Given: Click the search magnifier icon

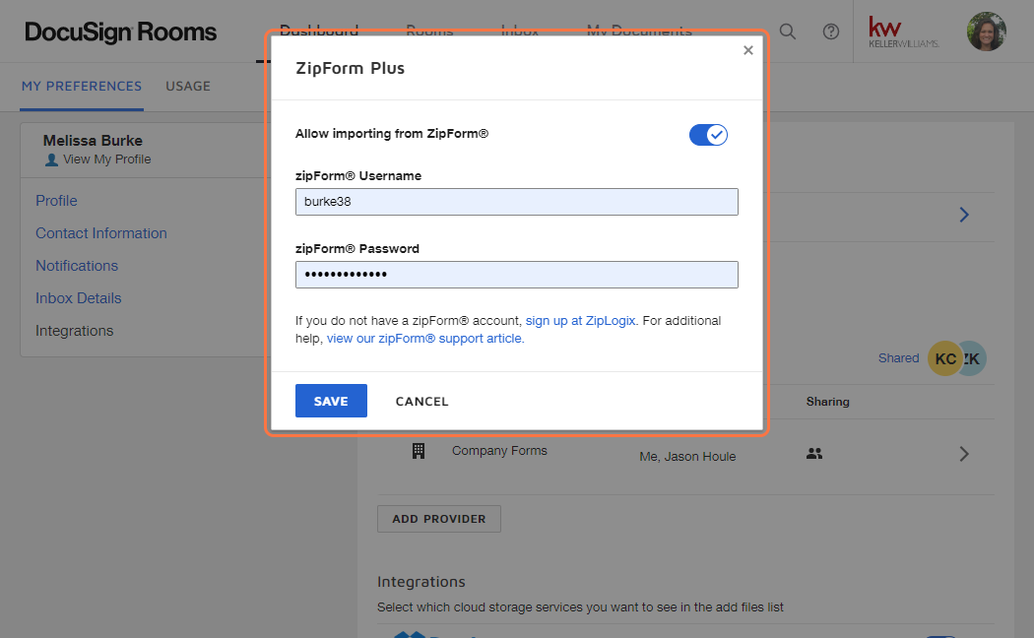Looking at the screenshot, I should 788,32.
